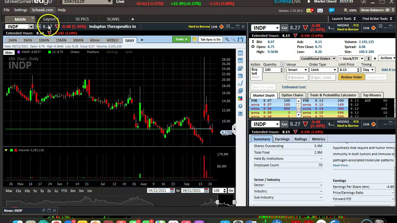Select the 5MIN chart tab
This screenshot has height=223, width=397.
click(28, 40)
